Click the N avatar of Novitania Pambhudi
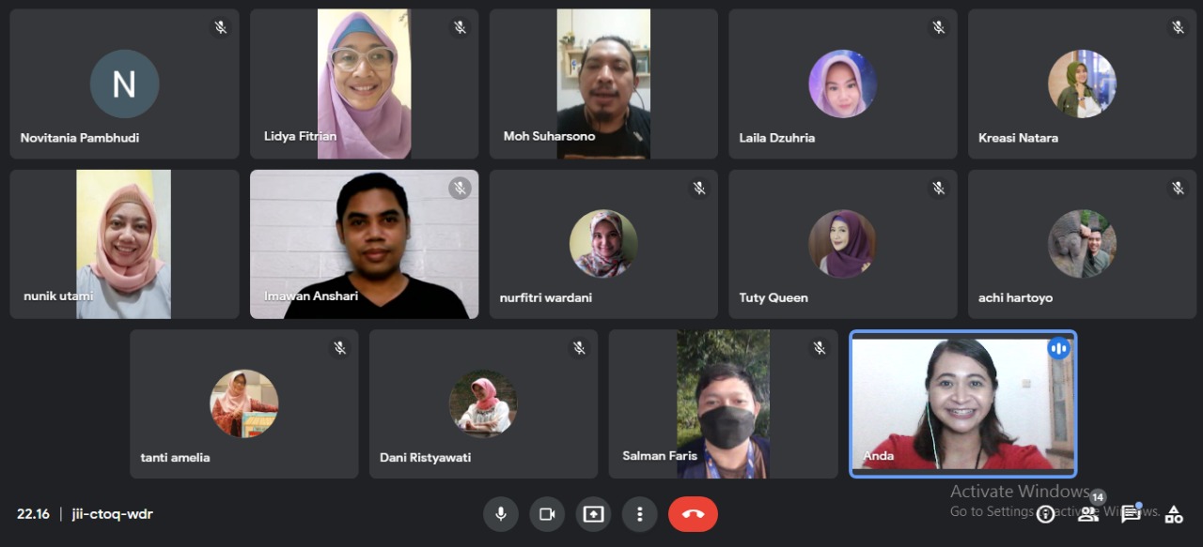The width and height of the screenshot is (1203, 547). coord(124,84)
